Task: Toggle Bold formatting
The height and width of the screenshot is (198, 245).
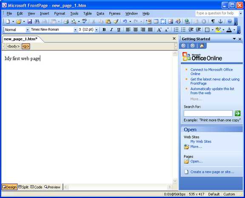Action: point(104,29)
